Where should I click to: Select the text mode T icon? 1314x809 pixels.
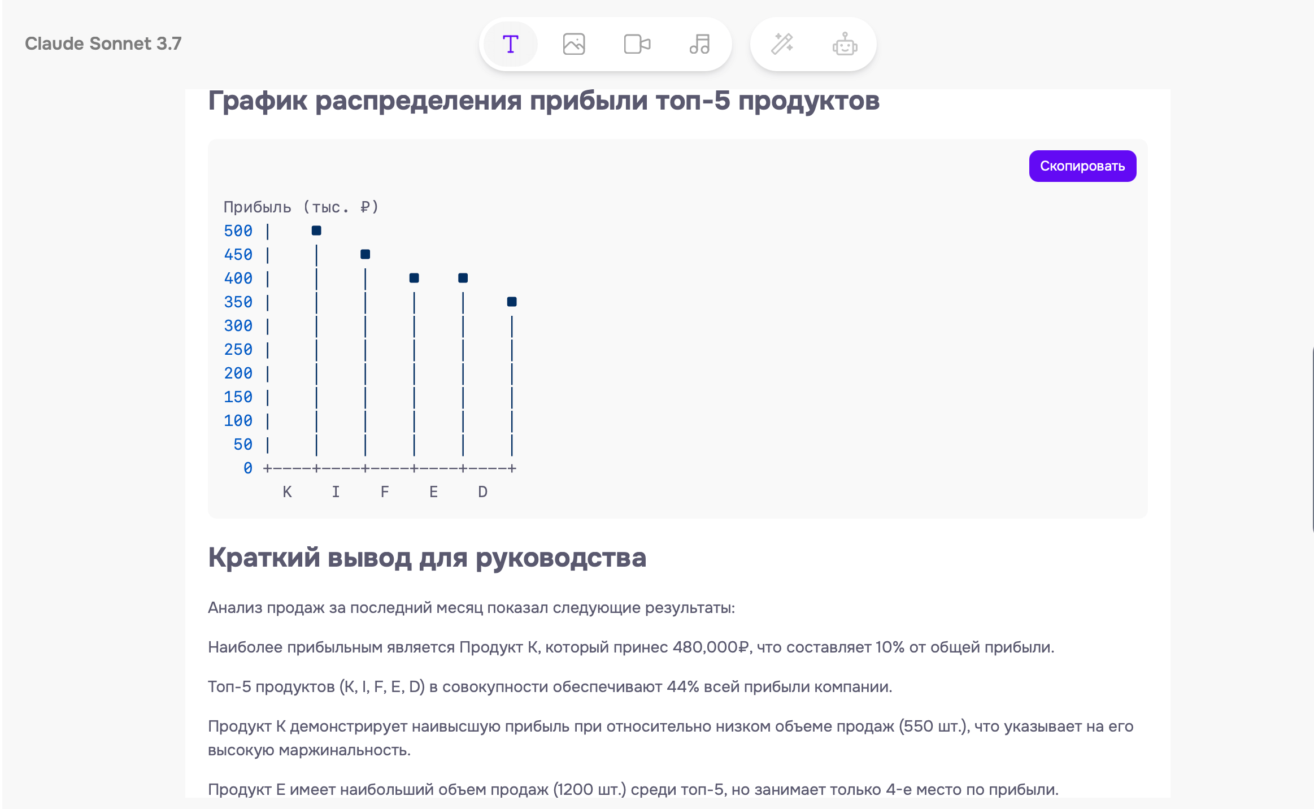click(x=510, y=44)
